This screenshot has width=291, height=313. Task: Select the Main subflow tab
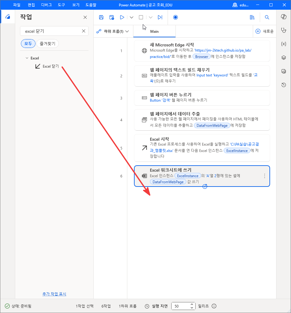(x=154, y=31)
